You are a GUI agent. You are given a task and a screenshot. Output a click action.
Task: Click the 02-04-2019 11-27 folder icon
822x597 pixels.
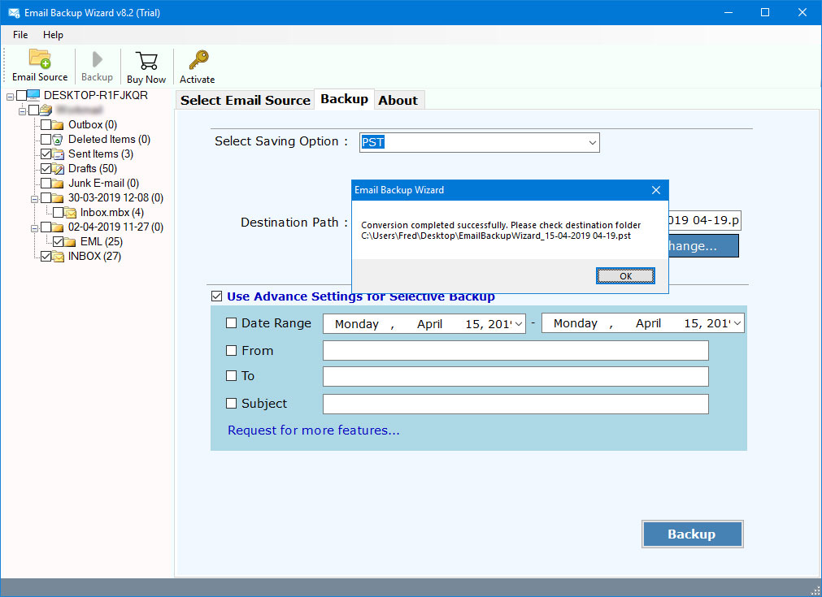tap(58, 227)
